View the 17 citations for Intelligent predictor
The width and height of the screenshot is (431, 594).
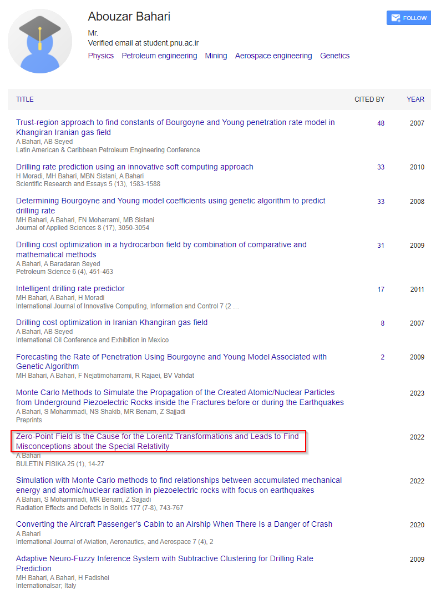381,289
